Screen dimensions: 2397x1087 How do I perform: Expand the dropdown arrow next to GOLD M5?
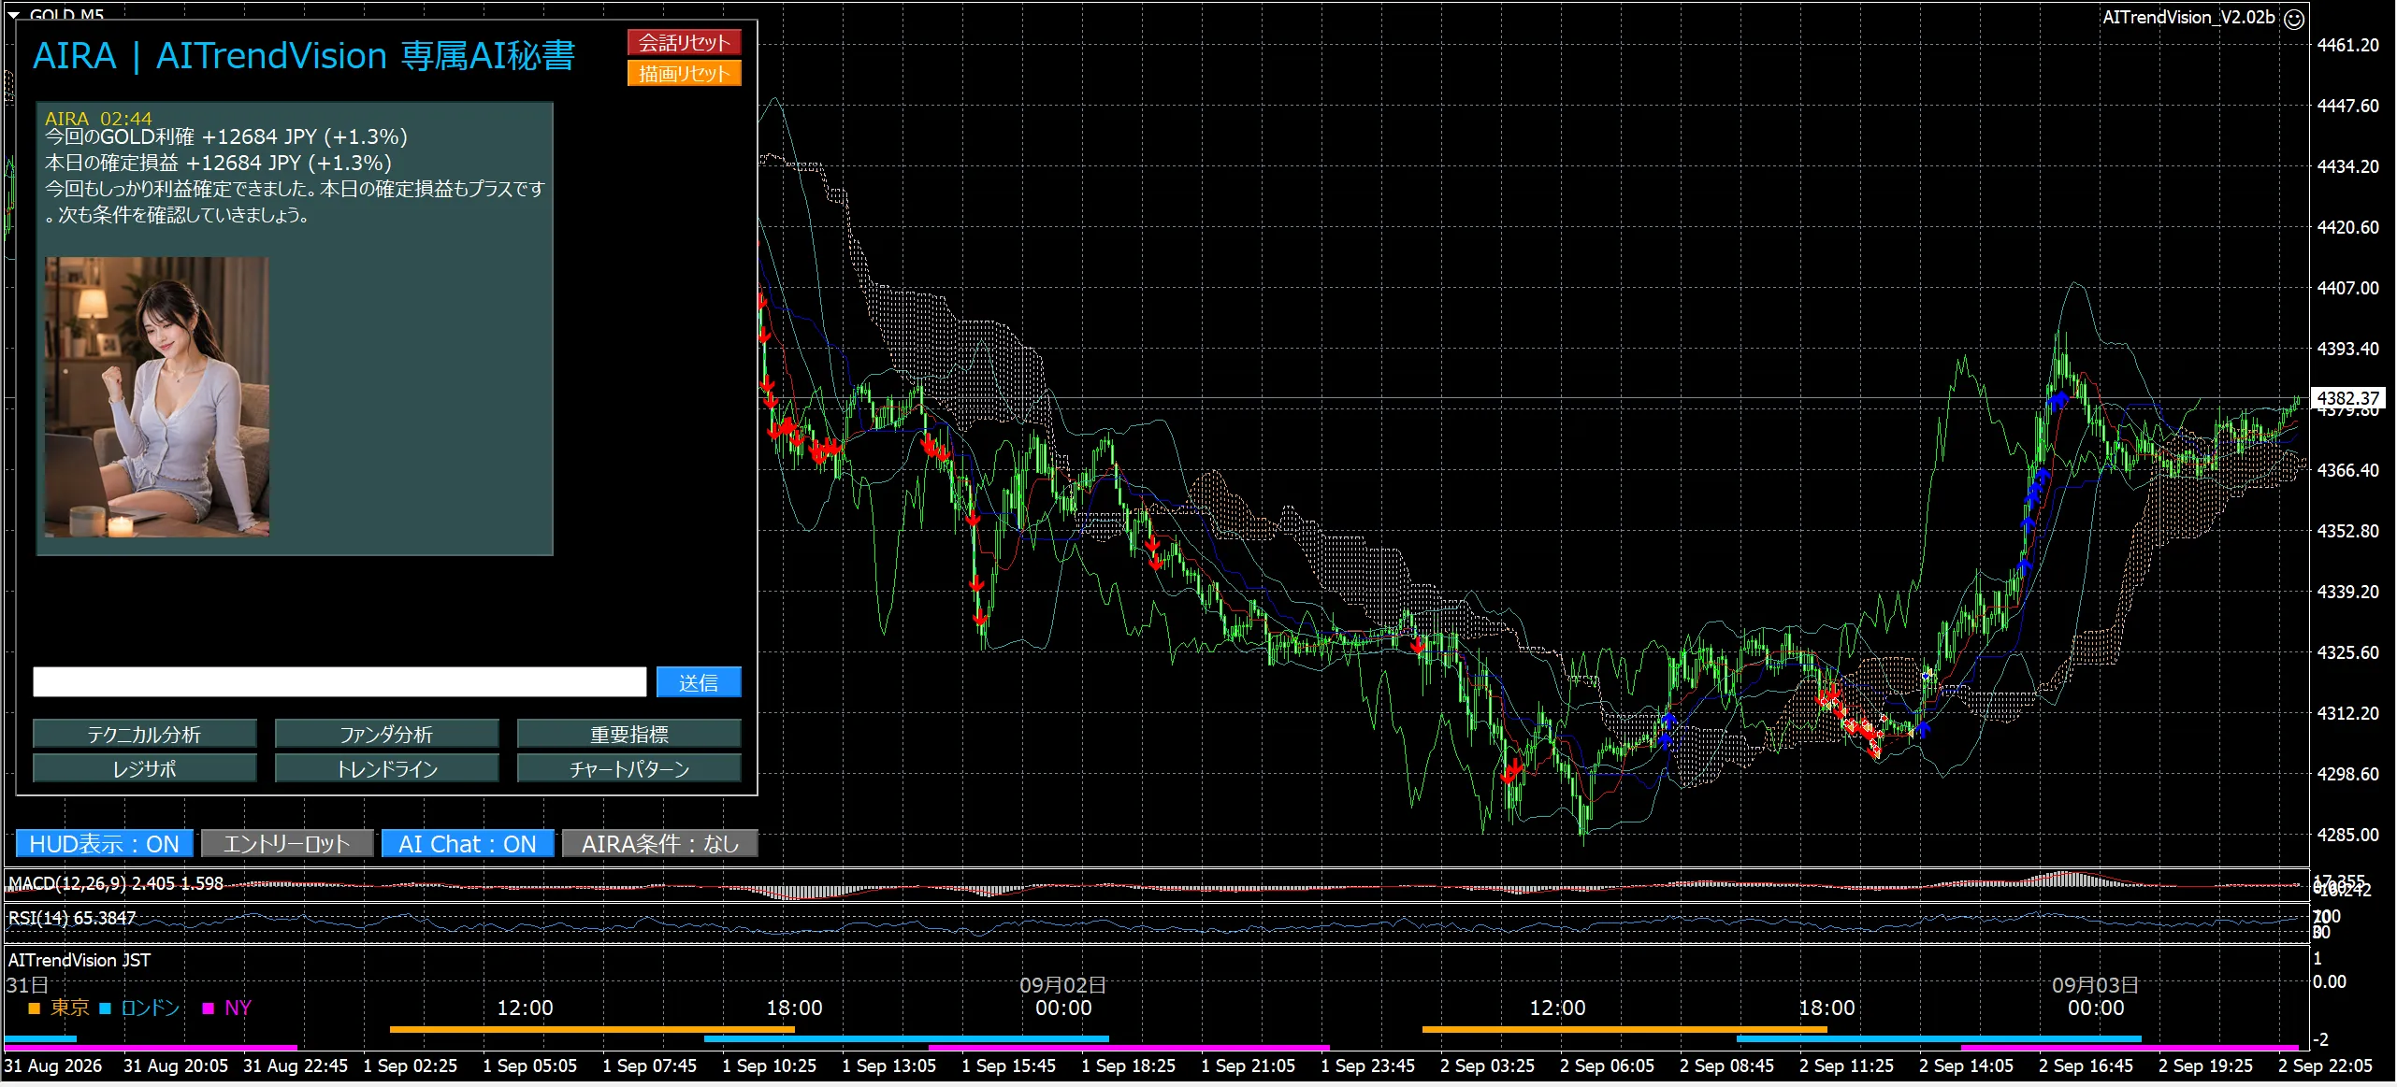14,14
